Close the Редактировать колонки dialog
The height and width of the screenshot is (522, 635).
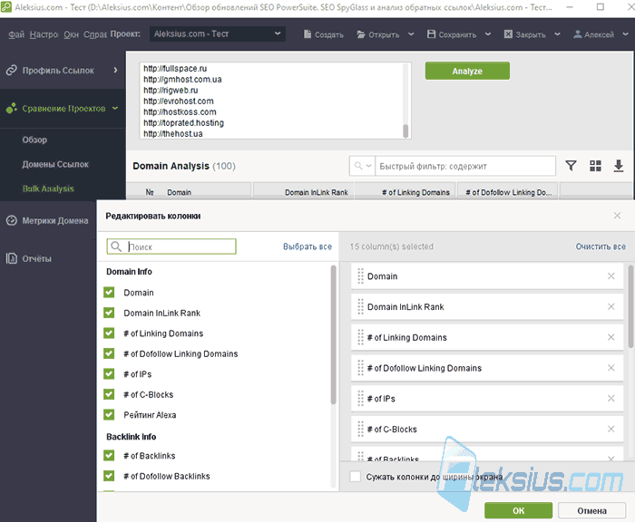(617, 216)
